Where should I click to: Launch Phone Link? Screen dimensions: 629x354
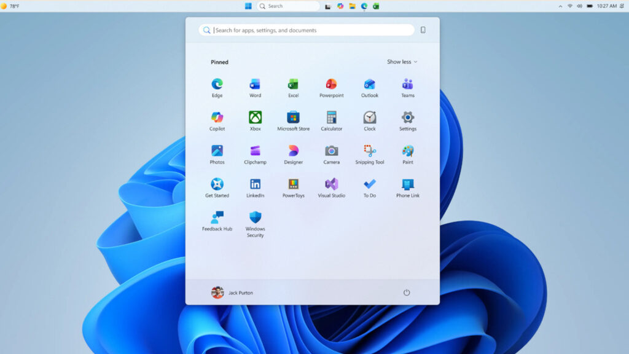tap(408, 188)
